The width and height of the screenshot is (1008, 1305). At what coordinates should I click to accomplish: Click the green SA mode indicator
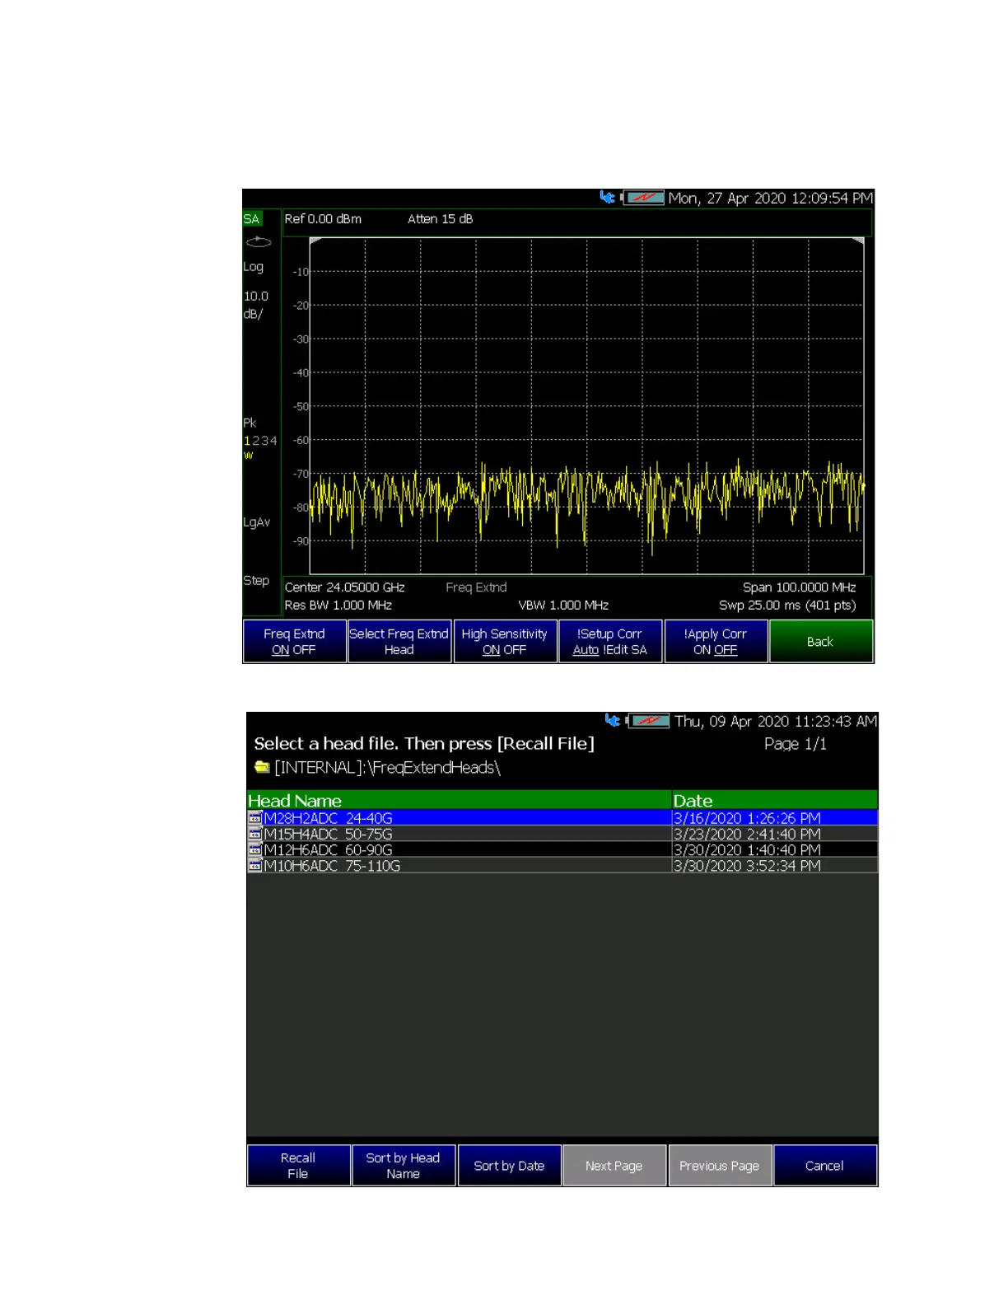[x=252, y=219]
